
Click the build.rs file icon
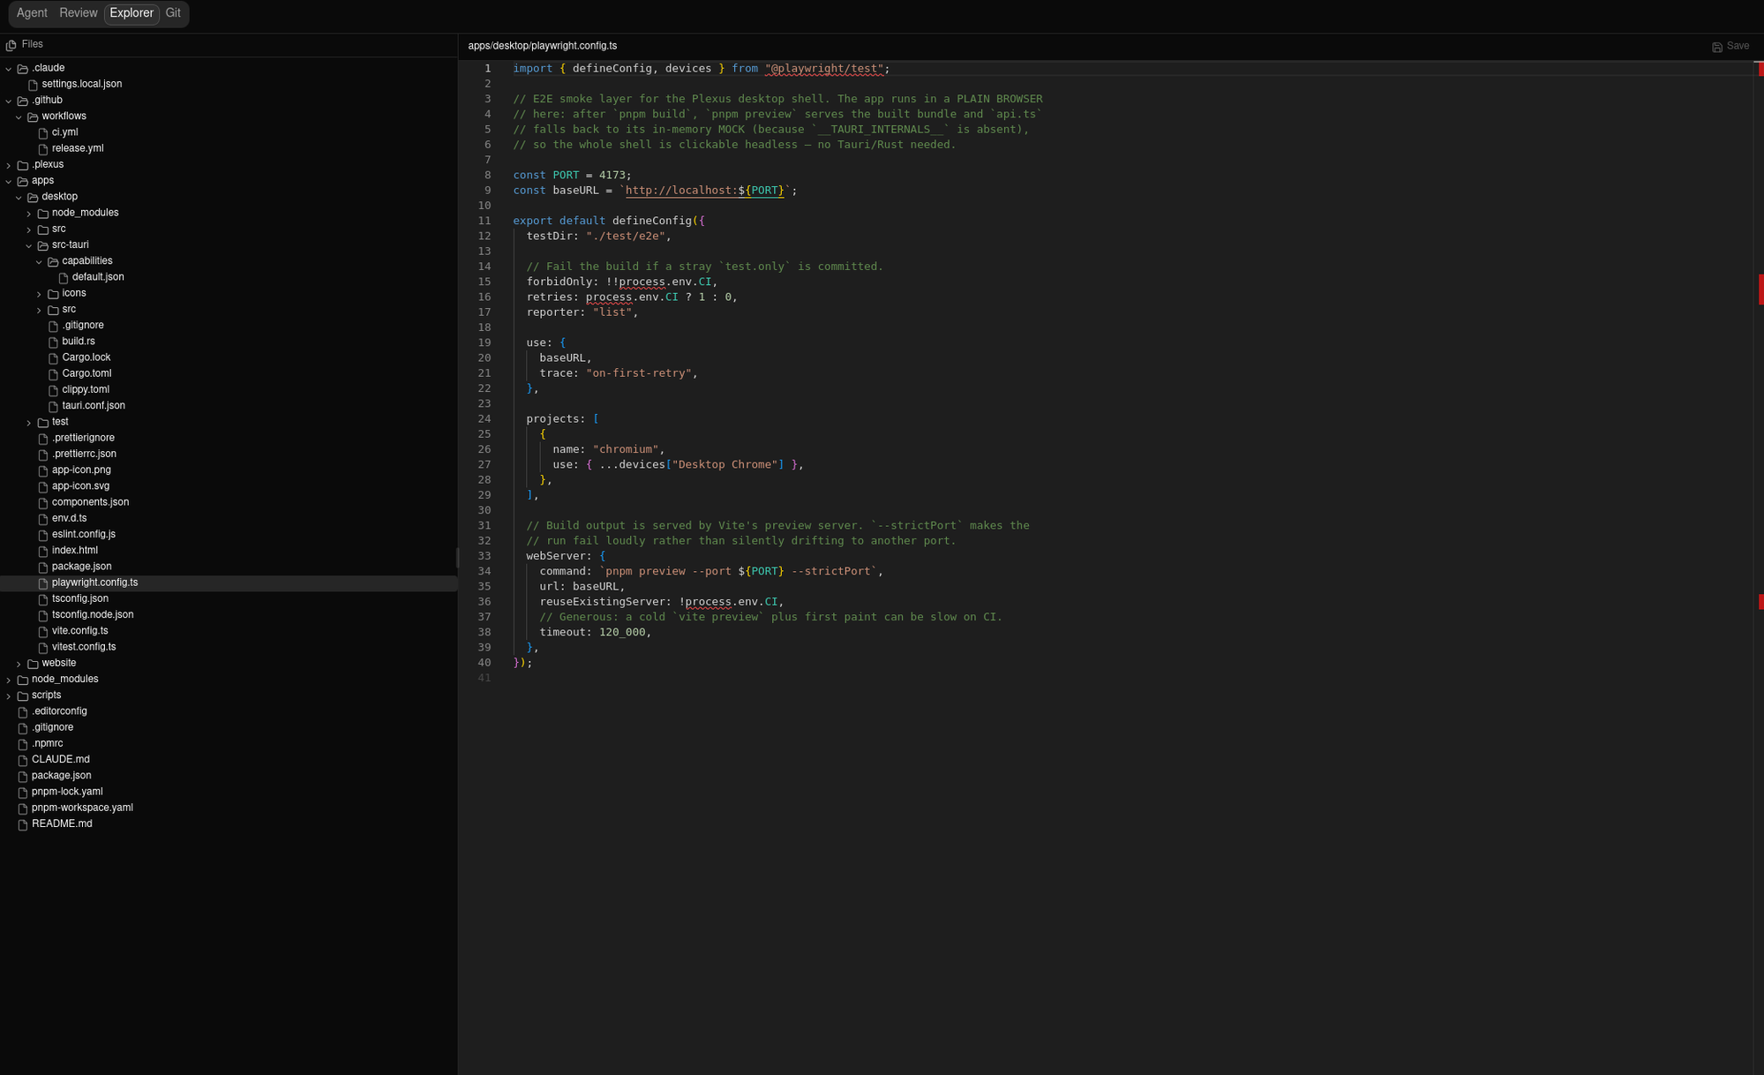[53, 342]
